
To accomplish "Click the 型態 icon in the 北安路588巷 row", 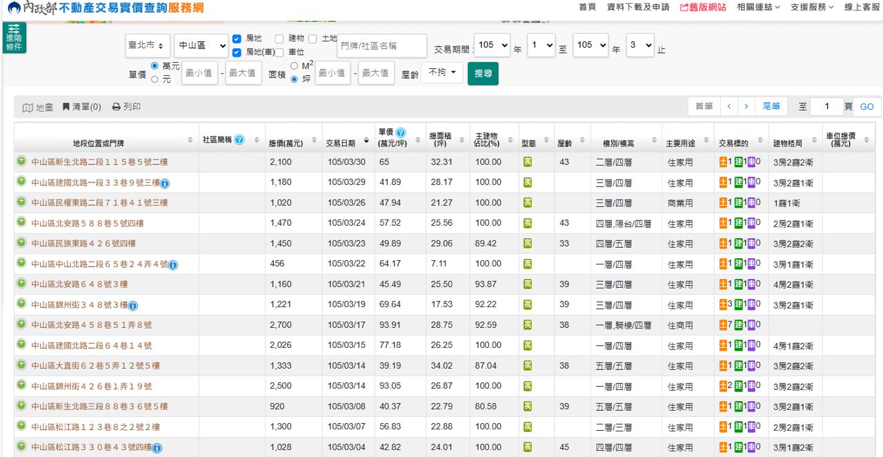I will coord(528,223).
